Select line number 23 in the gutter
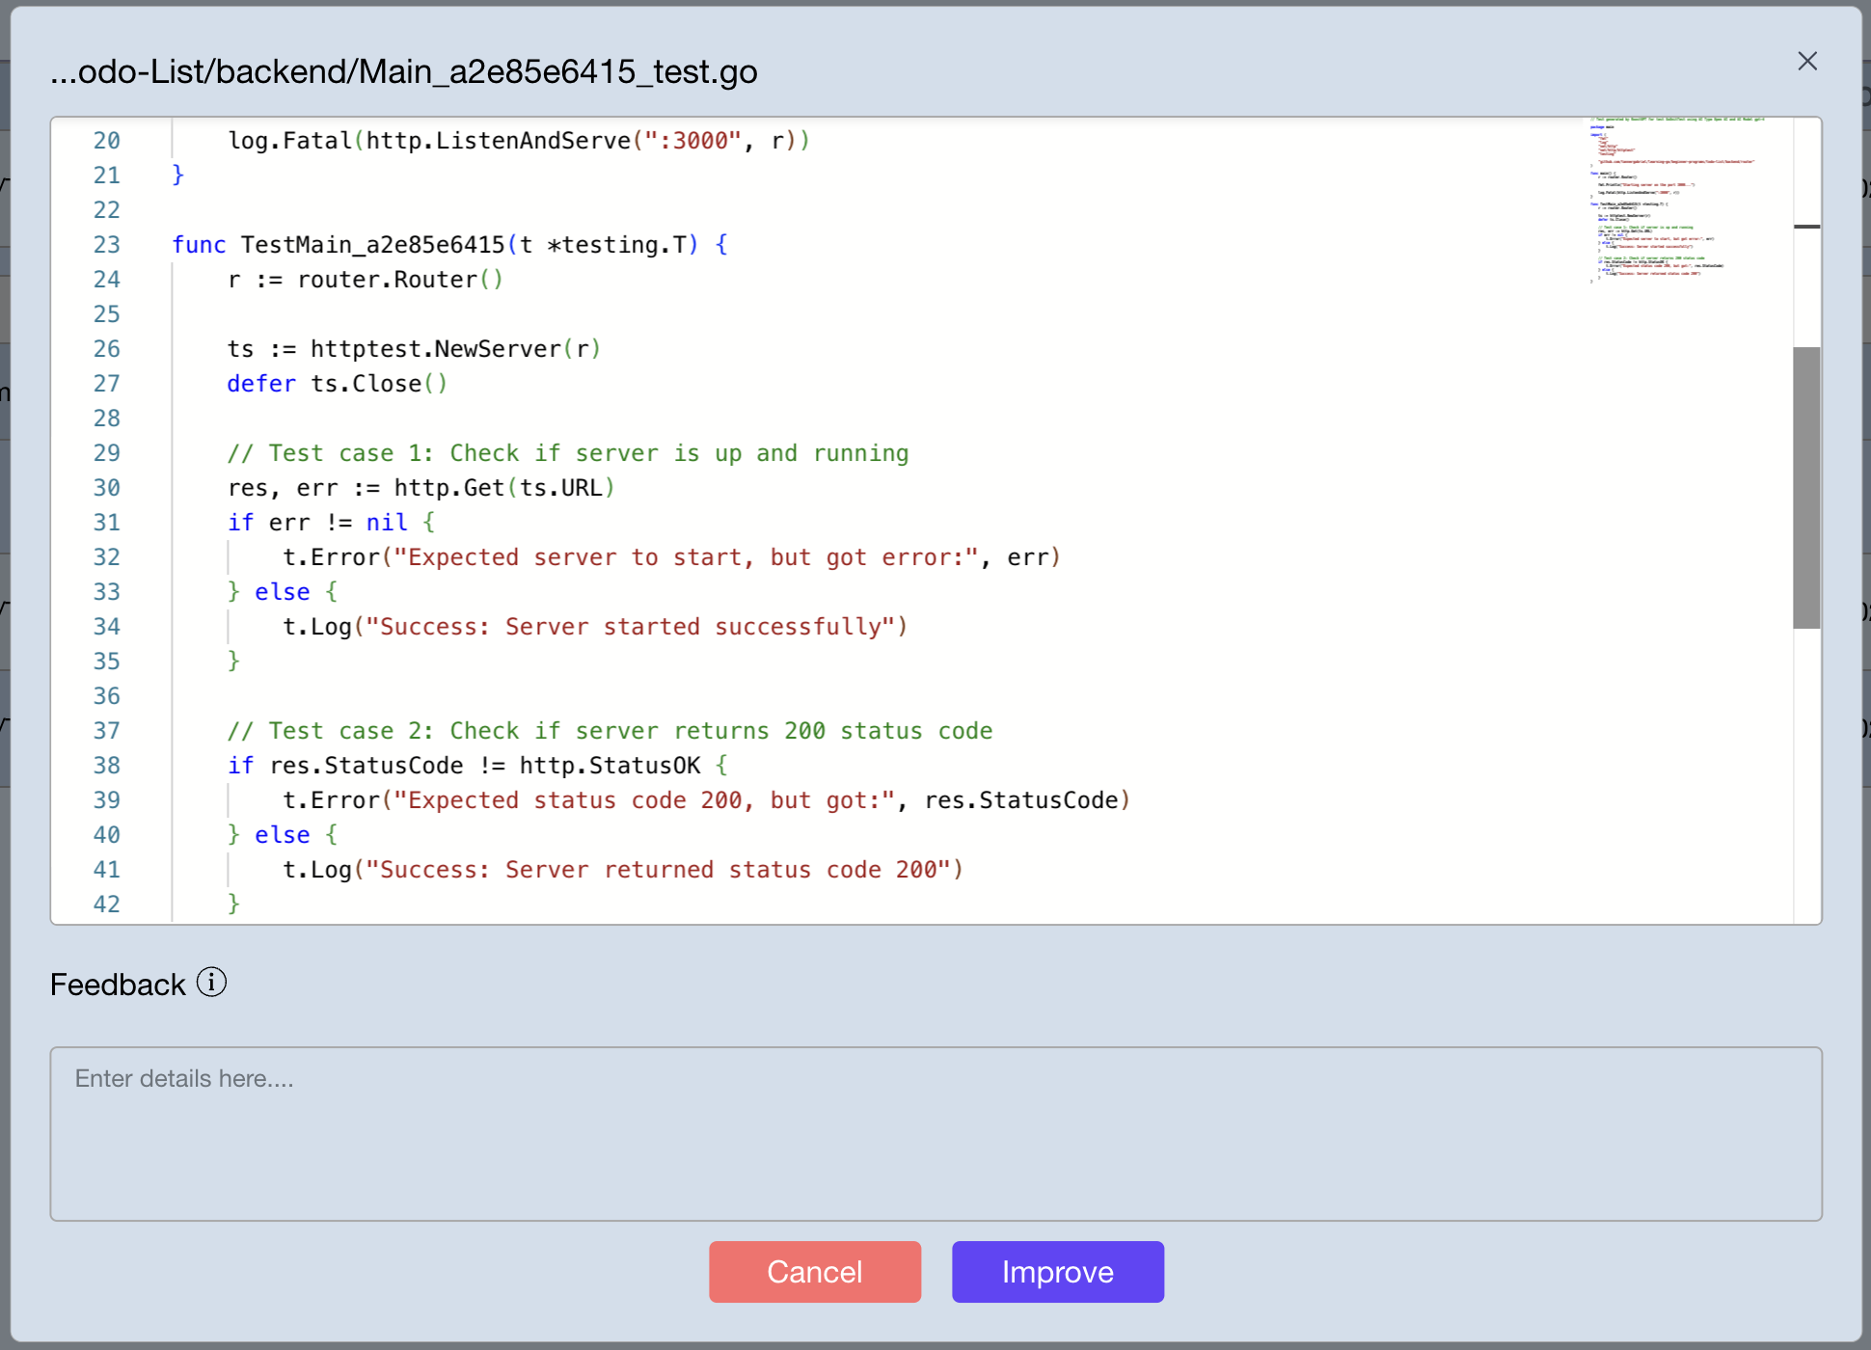Image resolution: width=1871 pixels, height=1350 pixels. (x=107, y=244)
